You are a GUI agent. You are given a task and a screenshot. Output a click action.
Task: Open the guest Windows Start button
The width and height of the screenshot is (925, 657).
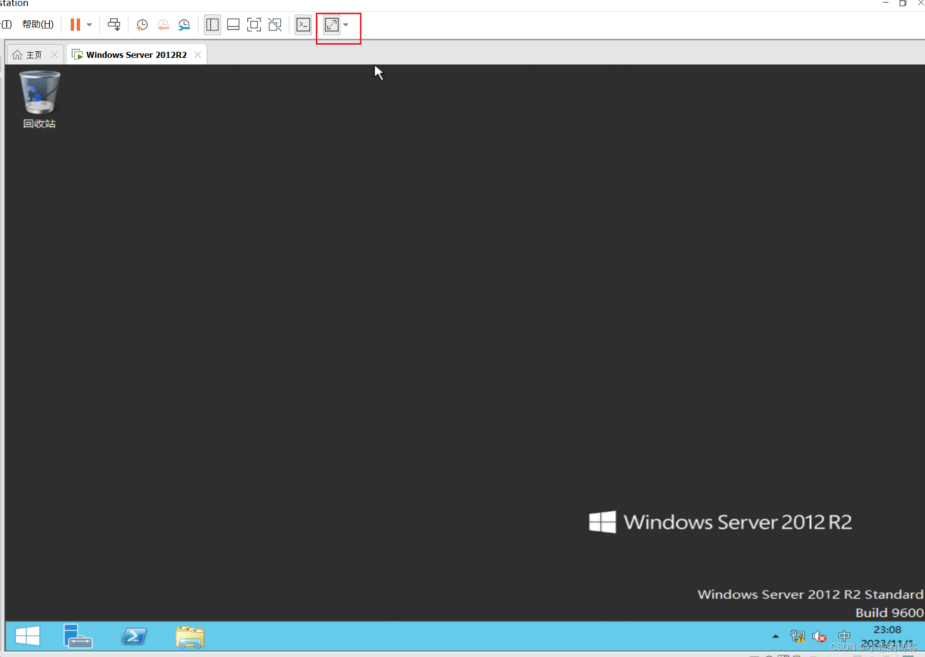click(26, 636)
